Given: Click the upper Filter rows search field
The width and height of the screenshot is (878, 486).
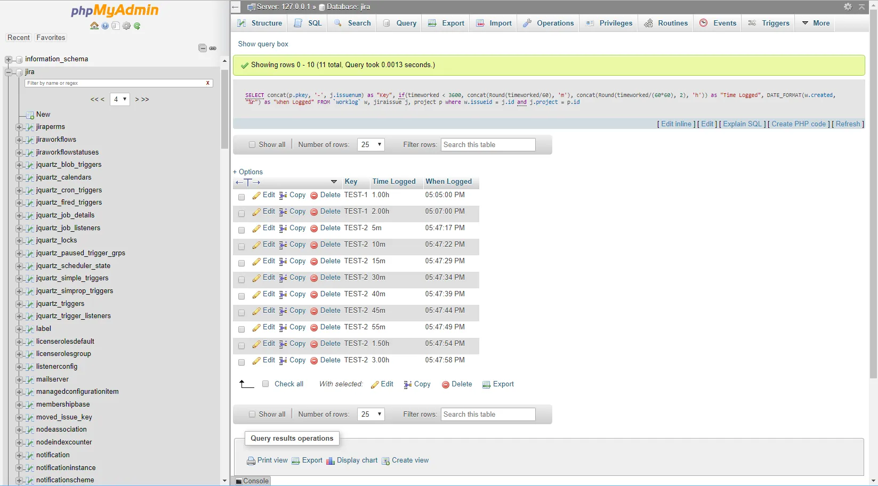Looking at the screenshot, I should coord(488,144).
